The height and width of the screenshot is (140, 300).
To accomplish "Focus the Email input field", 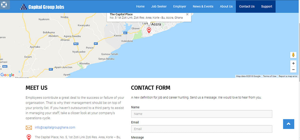I will point(202,129).
